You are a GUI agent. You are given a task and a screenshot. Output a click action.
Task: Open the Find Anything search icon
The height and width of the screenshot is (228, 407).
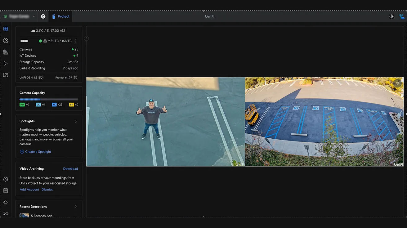6,41
